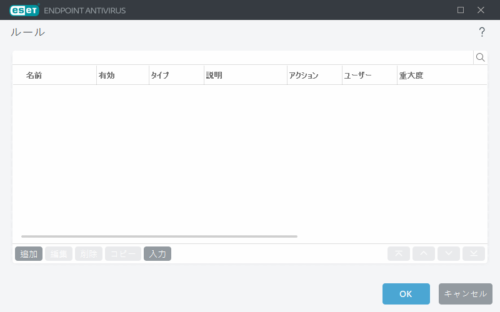Click the 編集 (Edit) button
Viewport: 500px width, 312px height.
click(59, 254)
